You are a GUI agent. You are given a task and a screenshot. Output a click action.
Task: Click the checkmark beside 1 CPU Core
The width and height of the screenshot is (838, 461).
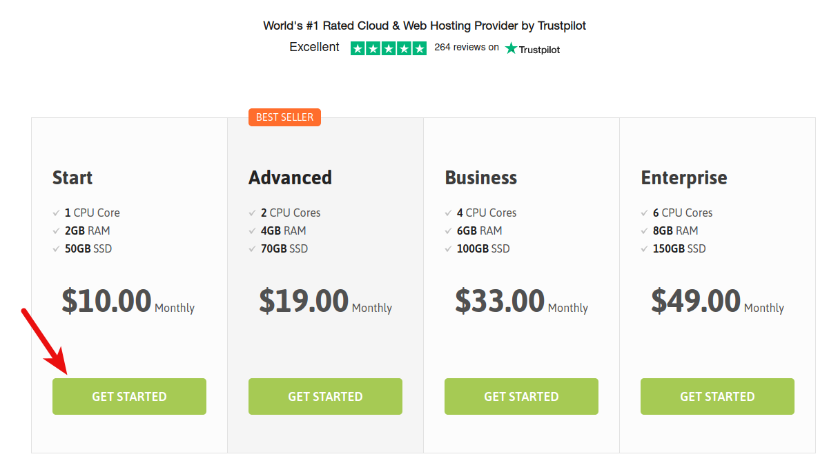tap(57, 213)
